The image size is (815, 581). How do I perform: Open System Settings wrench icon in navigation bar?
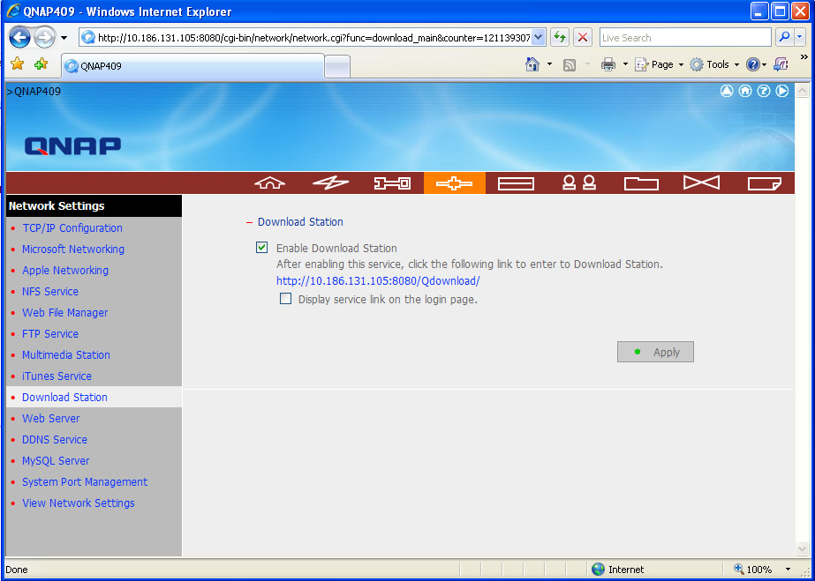coord(392,183)
